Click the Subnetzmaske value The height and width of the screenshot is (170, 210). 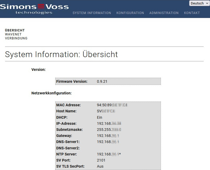[x=109, y=130]
